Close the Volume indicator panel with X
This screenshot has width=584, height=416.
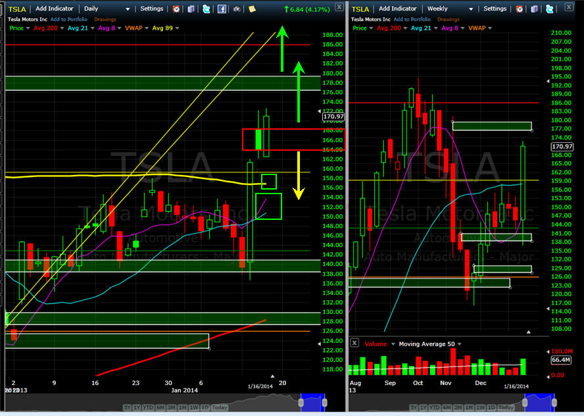coord(354,343)
